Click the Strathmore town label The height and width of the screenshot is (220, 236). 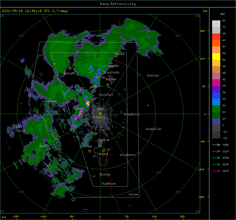[127, 155]
